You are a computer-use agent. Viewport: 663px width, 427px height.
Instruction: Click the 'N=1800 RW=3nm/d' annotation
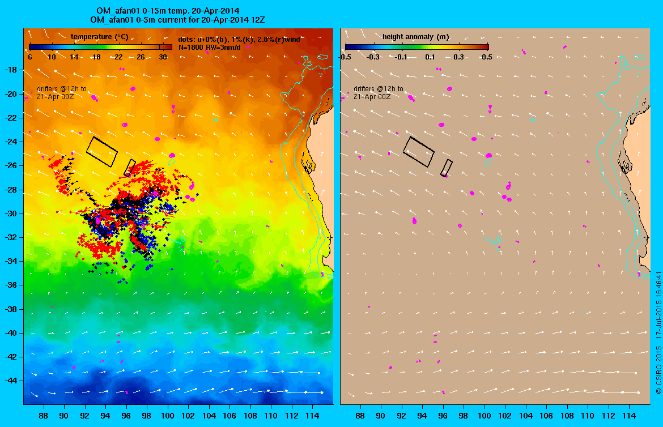coord(210,48)
